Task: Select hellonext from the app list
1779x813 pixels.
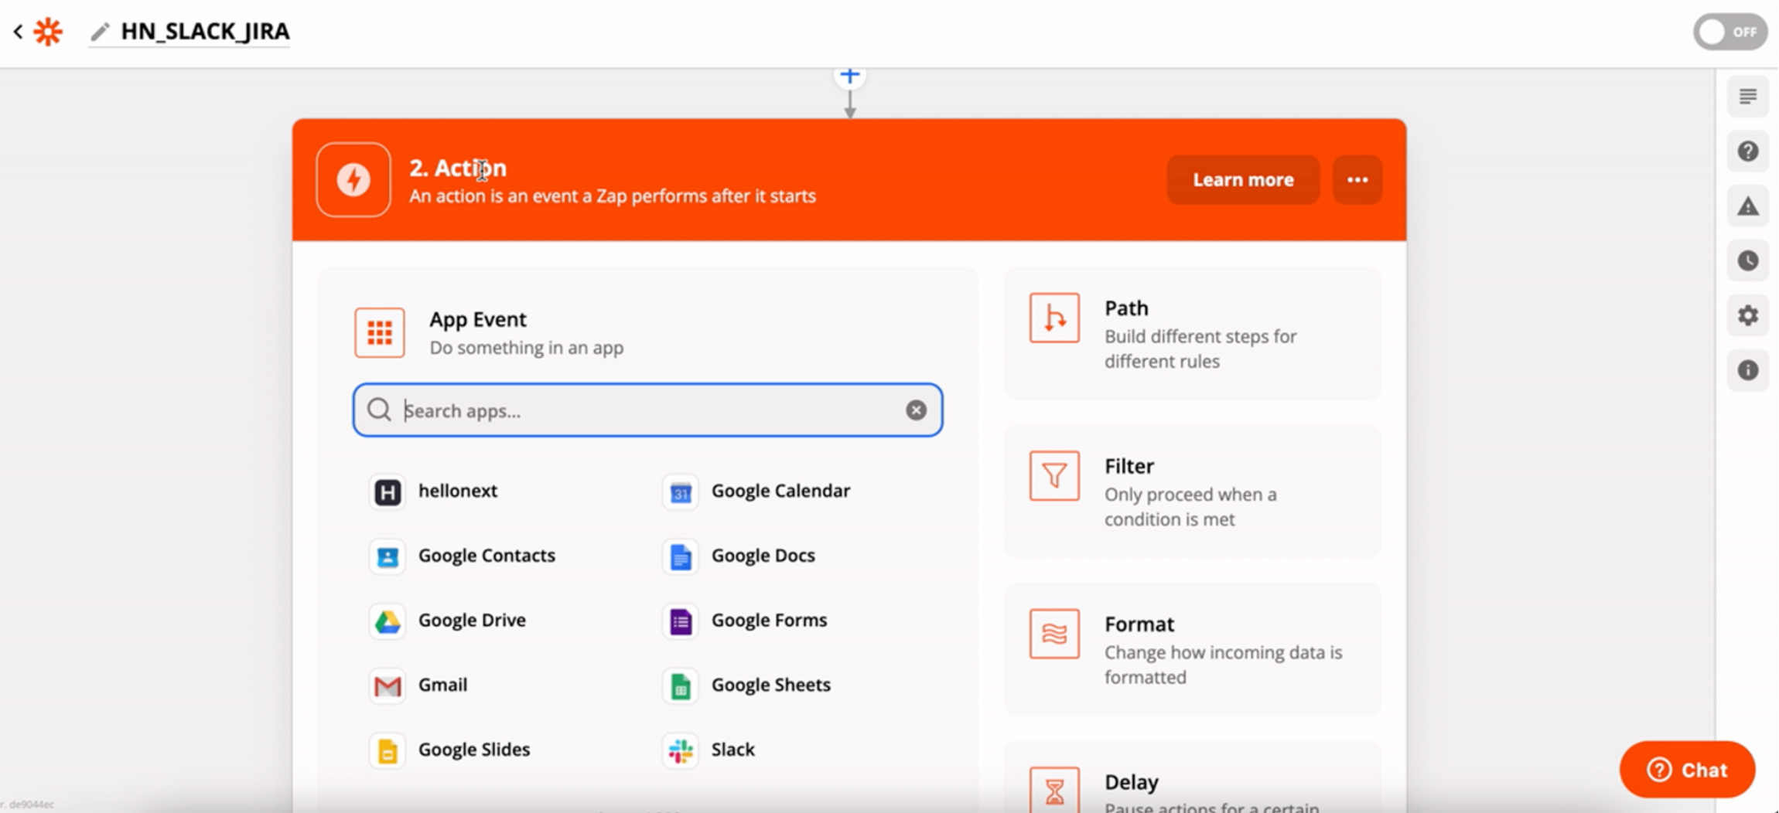Action: 458,491
